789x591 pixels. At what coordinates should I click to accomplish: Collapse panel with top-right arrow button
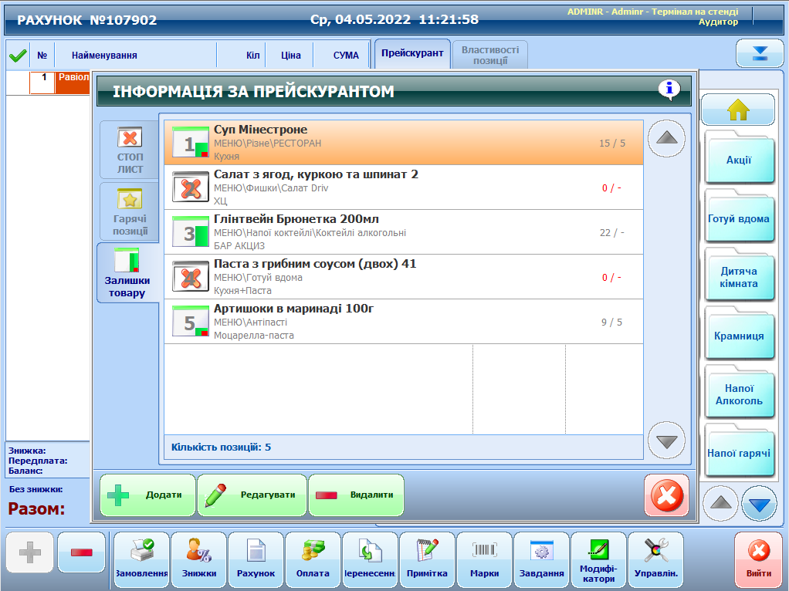point(760,53)
